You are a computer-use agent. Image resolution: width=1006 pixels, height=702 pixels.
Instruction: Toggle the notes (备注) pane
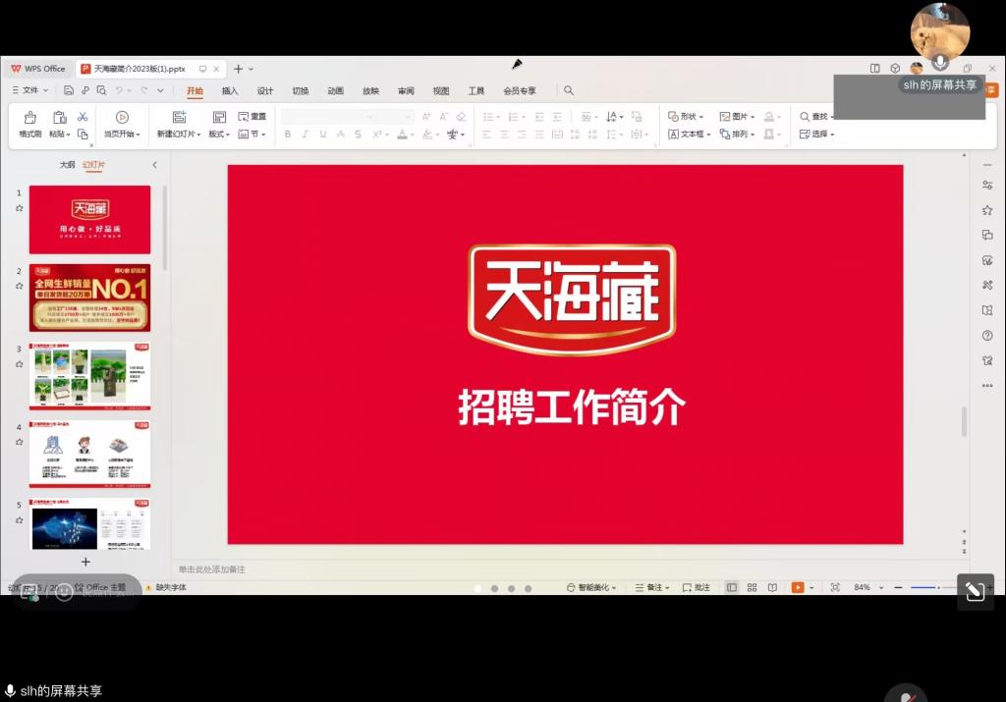(x=652, y=587)
